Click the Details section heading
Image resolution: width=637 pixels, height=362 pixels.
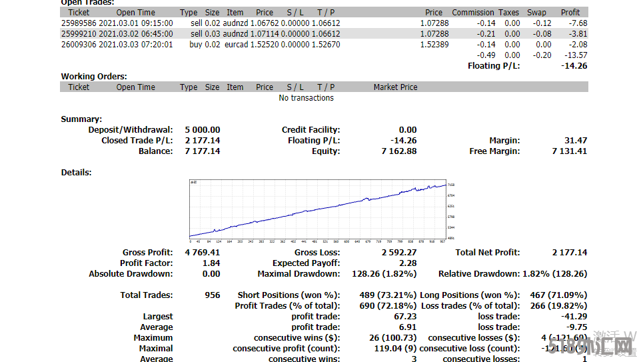[76, 173]
